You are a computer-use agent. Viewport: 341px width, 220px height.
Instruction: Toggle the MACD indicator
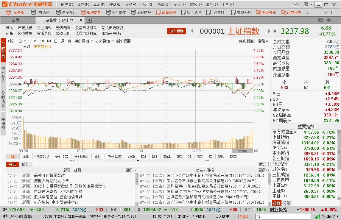[x=131, y=157]
